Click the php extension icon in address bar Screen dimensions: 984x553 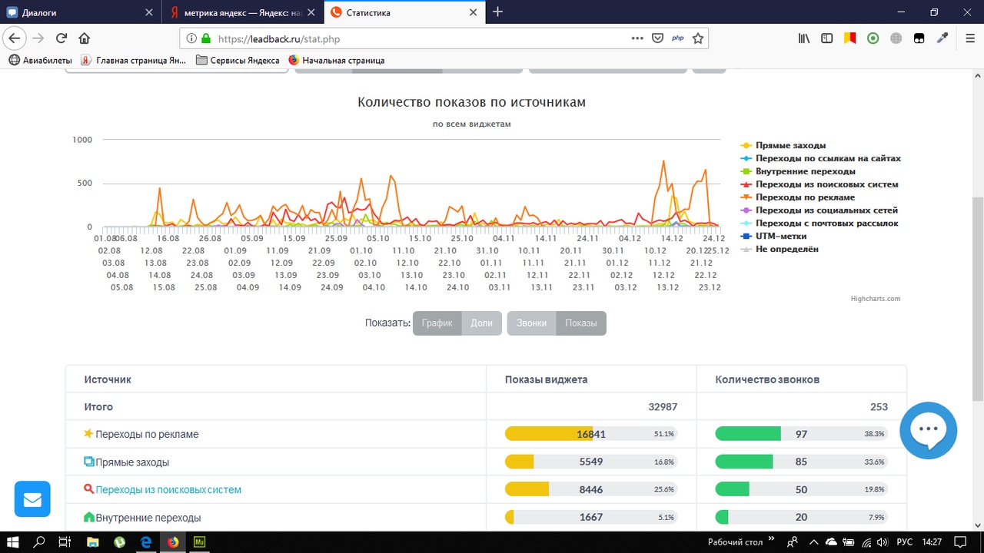(x=678, y=38)
